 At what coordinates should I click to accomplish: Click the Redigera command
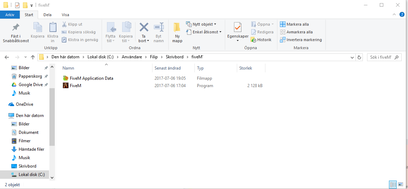[x=262, y=32]
